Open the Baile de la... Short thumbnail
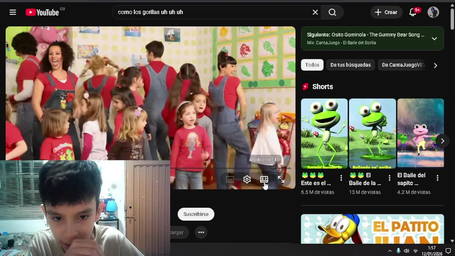This screenshot has width=455, height=256. (x=372, y=133)
